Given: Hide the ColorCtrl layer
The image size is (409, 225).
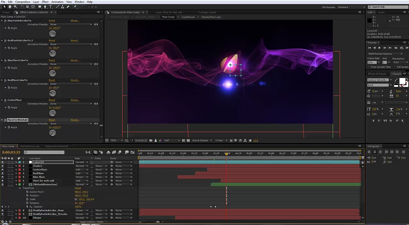Looking at the screenshot, I should [x=3, y=162].
